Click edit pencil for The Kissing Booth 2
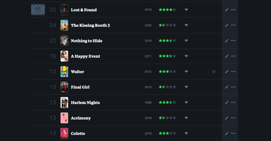The width and height of the screenshot is (271, 141). click(227, 25)
